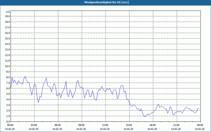Click the 2,0 y-axis label
The height and width of the screenshot is (132, 211).
coord(8,110)
